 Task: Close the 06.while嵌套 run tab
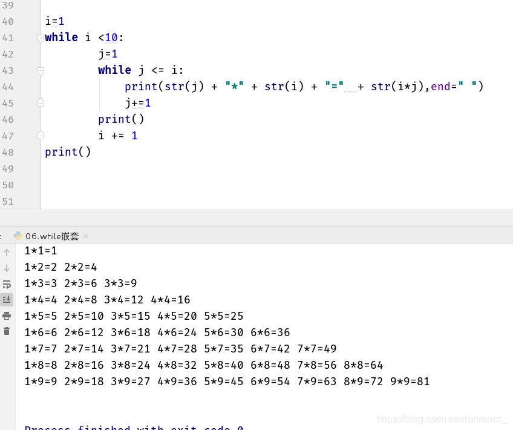[86, 236]
